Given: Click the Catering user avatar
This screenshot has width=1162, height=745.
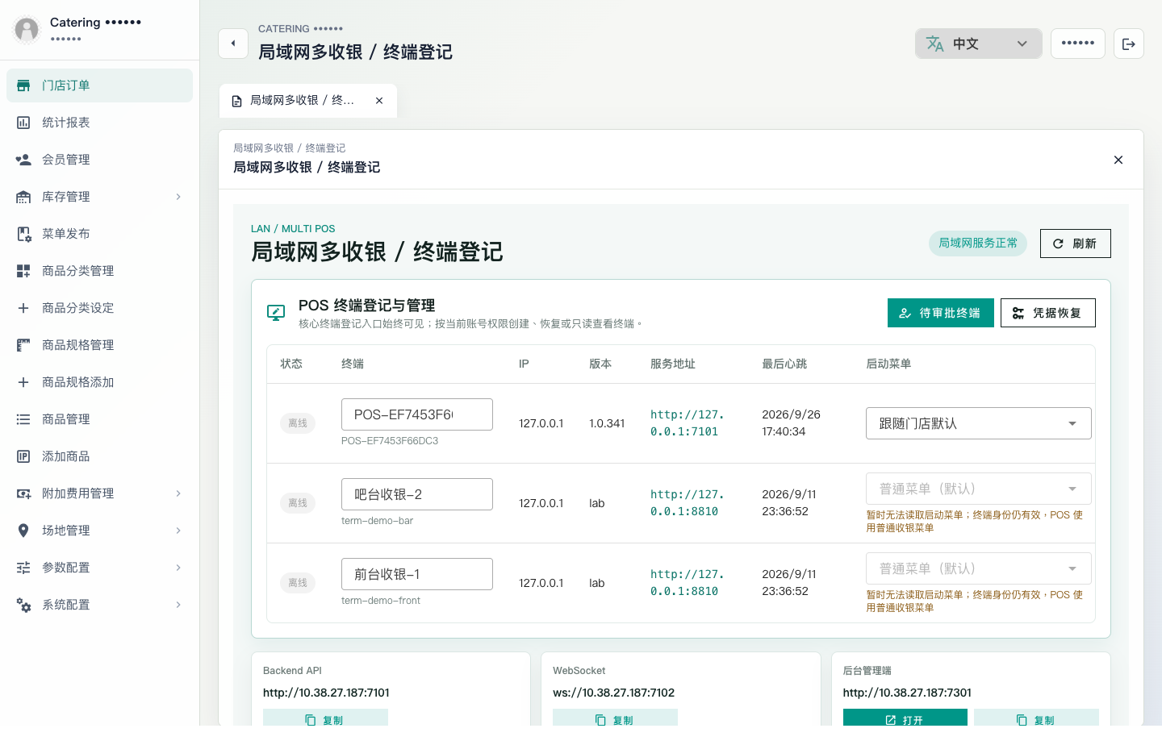Looking at the screenshot, I should pos(27,30).
